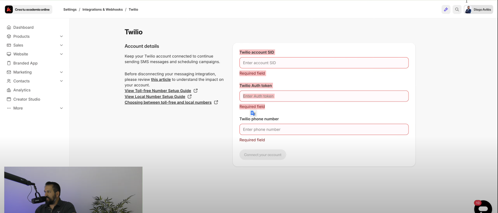Click external-link icon beside Local Number Setup Guide

[x=190, y=96]
